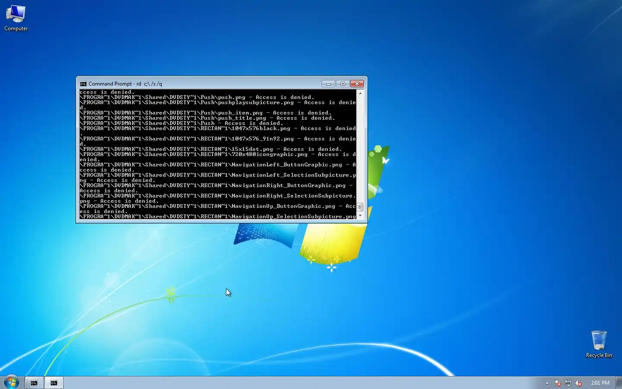The width and height of the screenshot is (622, 389).
Task: Click the 'NavigationLeft_ButtonGraphic.png' output line
Action: pyautogui.click(x=218, y=165)
